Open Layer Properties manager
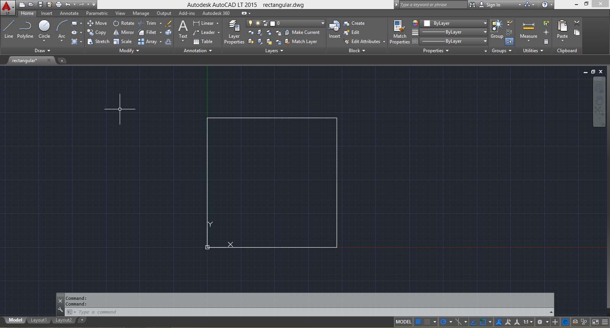The height and width of the screenshot is (328, 610). (234, 32)
